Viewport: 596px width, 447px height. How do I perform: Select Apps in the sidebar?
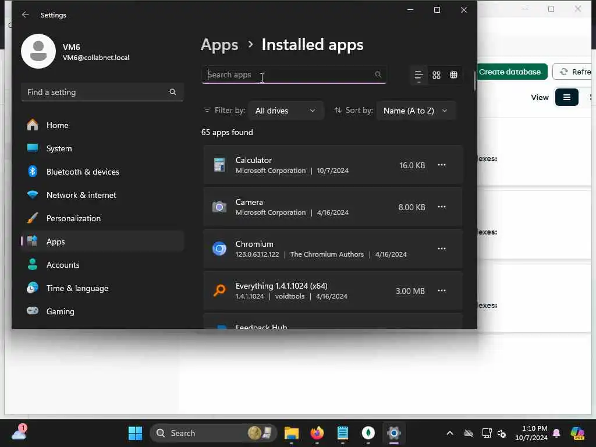(x=102, y=242)
